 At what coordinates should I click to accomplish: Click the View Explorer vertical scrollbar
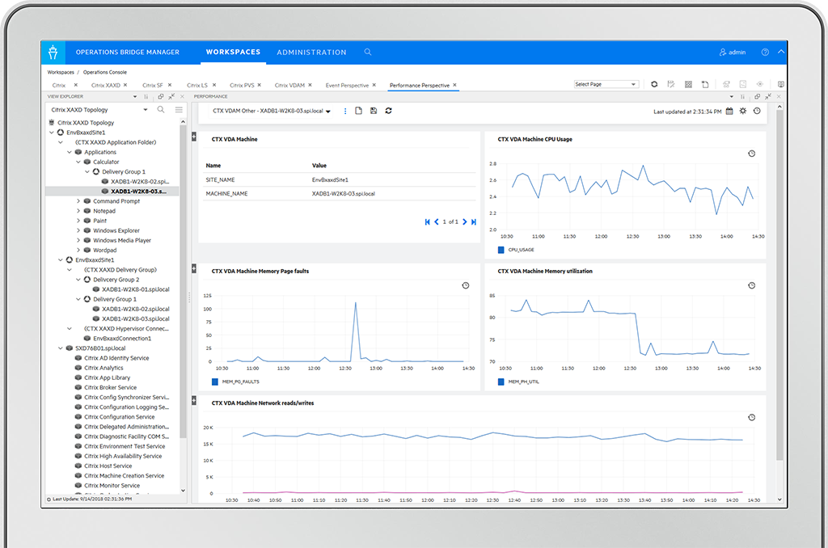click(183, 282)
